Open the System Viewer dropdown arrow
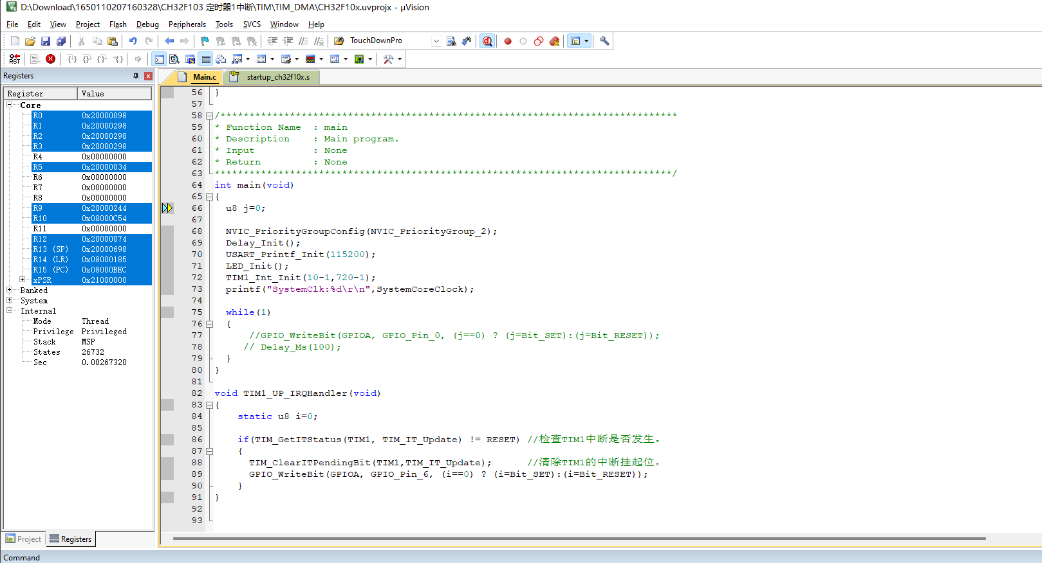Screen dimensions: 1042x563 (x=370, y=59)
